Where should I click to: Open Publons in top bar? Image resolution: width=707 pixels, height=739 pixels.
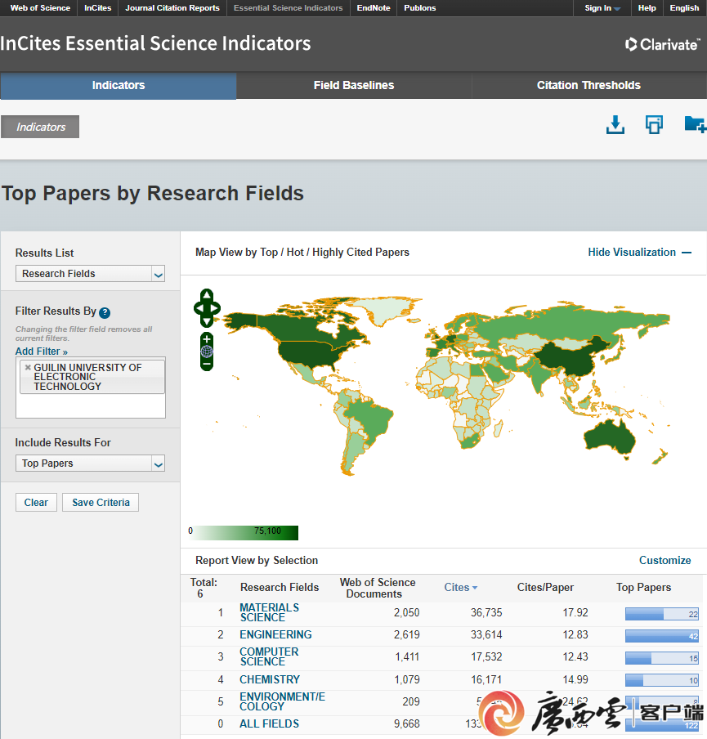tap(419, 8)
